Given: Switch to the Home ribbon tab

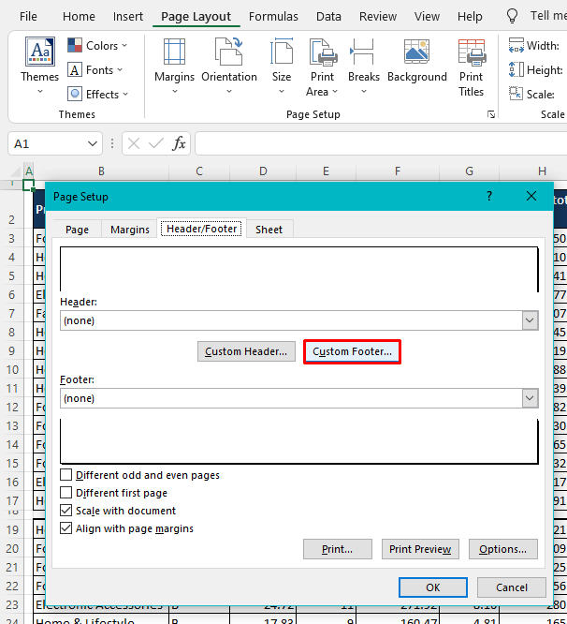Looking at the screenshot, I should [79, 16].
